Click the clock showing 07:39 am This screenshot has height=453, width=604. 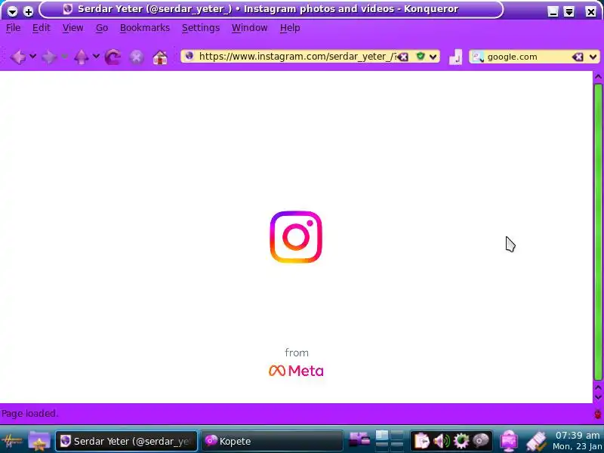pos(578,436)
